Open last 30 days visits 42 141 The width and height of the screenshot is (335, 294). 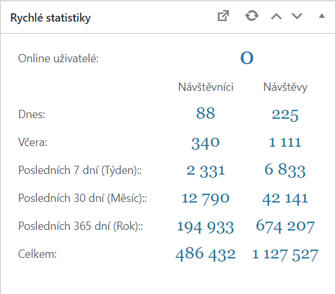(x=285, y=199)
